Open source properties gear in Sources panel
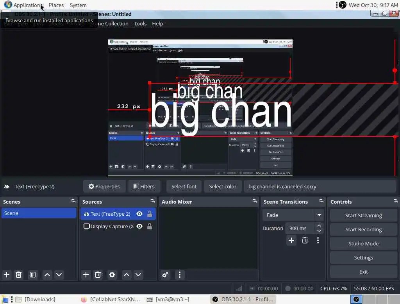This screenshot has height=304, width=400. (112, 275)
